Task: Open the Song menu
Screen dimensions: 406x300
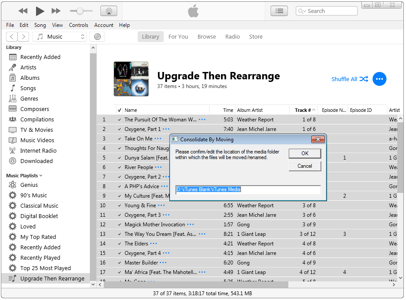Action: (40, 25)
